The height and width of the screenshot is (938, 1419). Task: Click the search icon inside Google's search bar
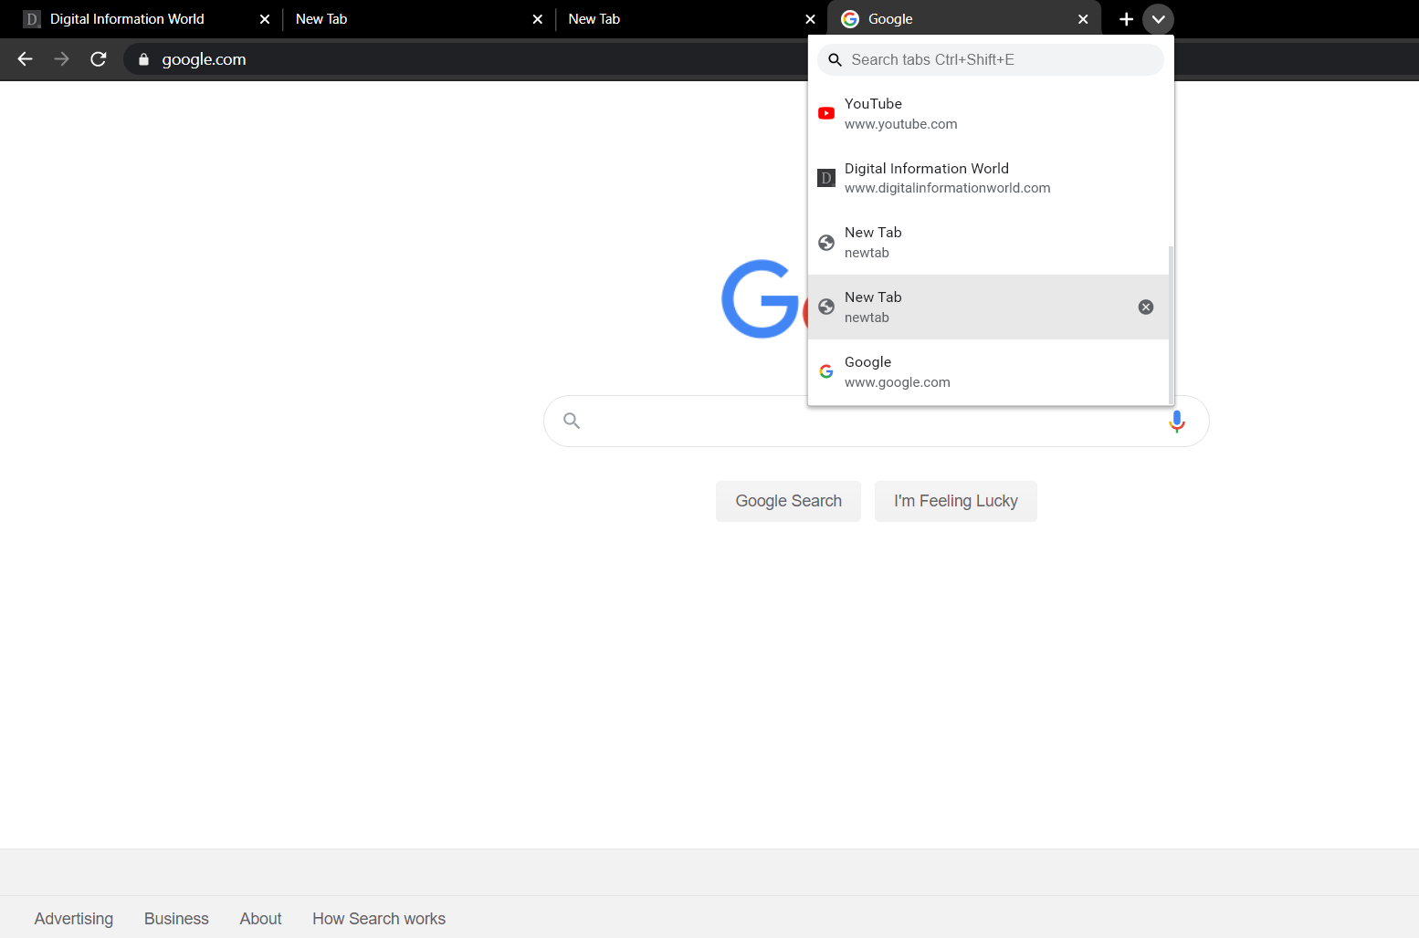tap(572, 421)
